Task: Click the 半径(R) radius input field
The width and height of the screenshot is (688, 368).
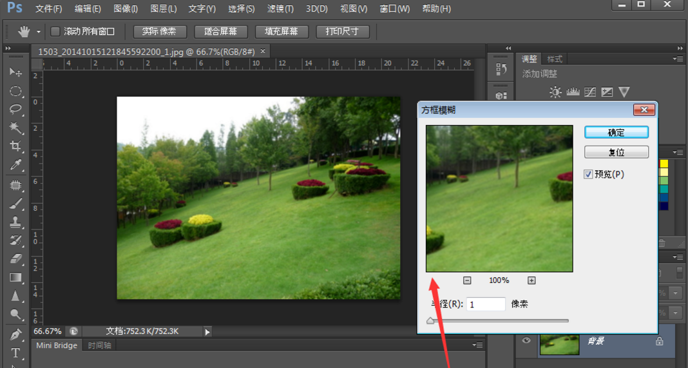Action: point(486,304)
